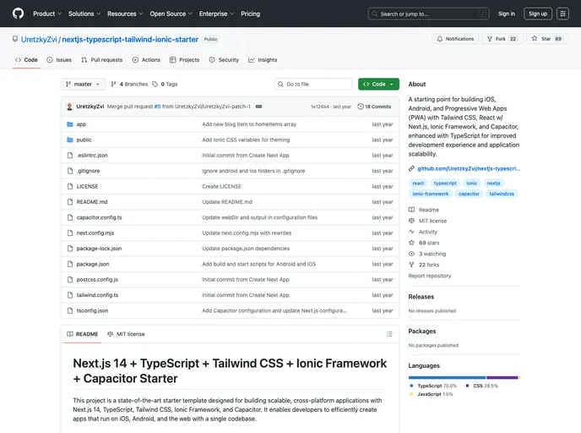Switch to the Issues tab

click(x=59, y=60)
